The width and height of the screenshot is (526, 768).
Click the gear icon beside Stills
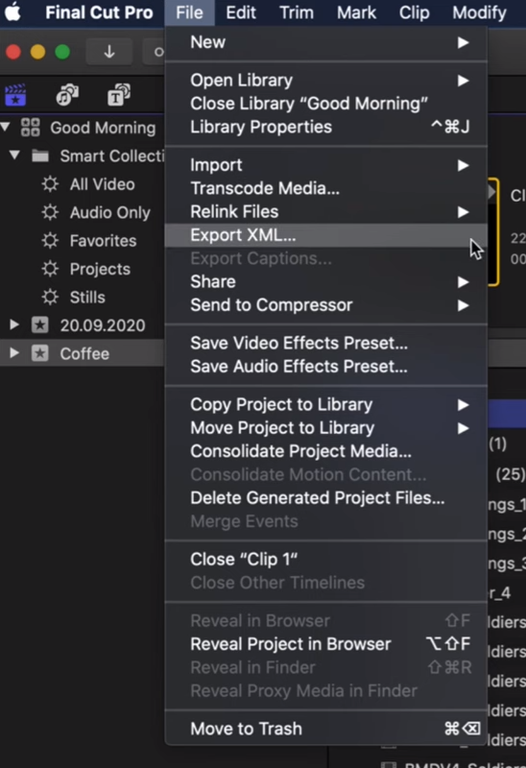[x=50, y=297]
